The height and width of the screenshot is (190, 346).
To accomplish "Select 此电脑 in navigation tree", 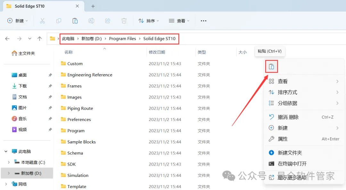I will (21, 151).
